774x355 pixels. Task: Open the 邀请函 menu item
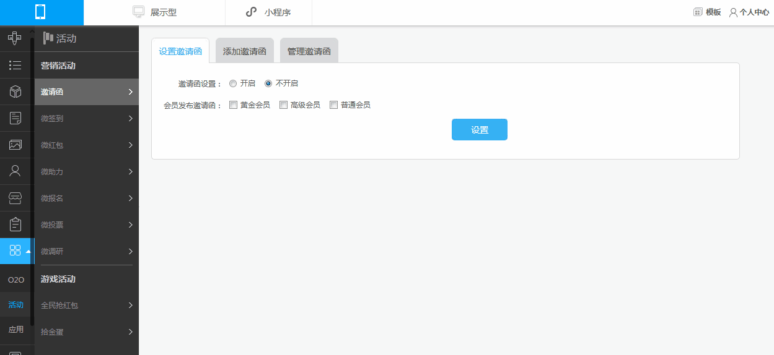[x=87, y=92]
